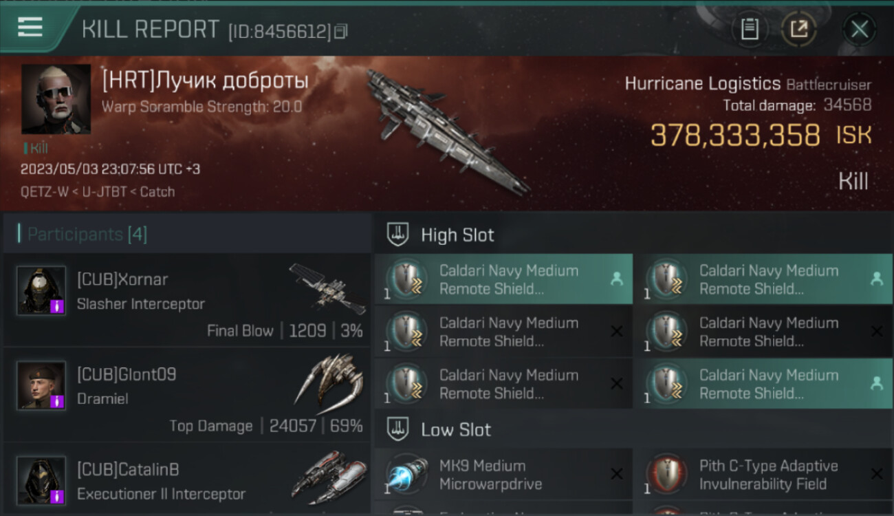894x516 pixels.
Task: View Glont09's character portrait
Action: (41, 385)
